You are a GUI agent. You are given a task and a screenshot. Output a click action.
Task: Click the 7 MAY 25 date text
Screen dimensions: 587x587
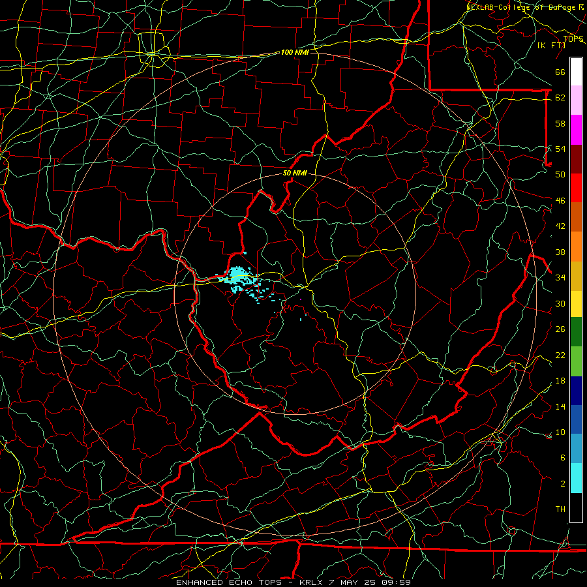point(352,582)
